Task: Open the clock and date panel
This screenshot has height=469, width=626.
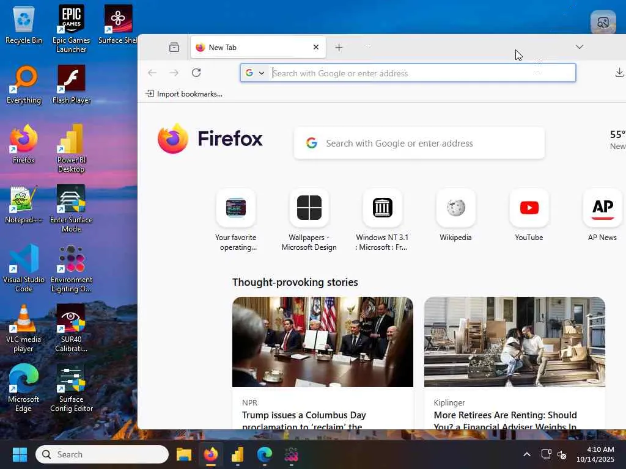Action: click(595, 454)
